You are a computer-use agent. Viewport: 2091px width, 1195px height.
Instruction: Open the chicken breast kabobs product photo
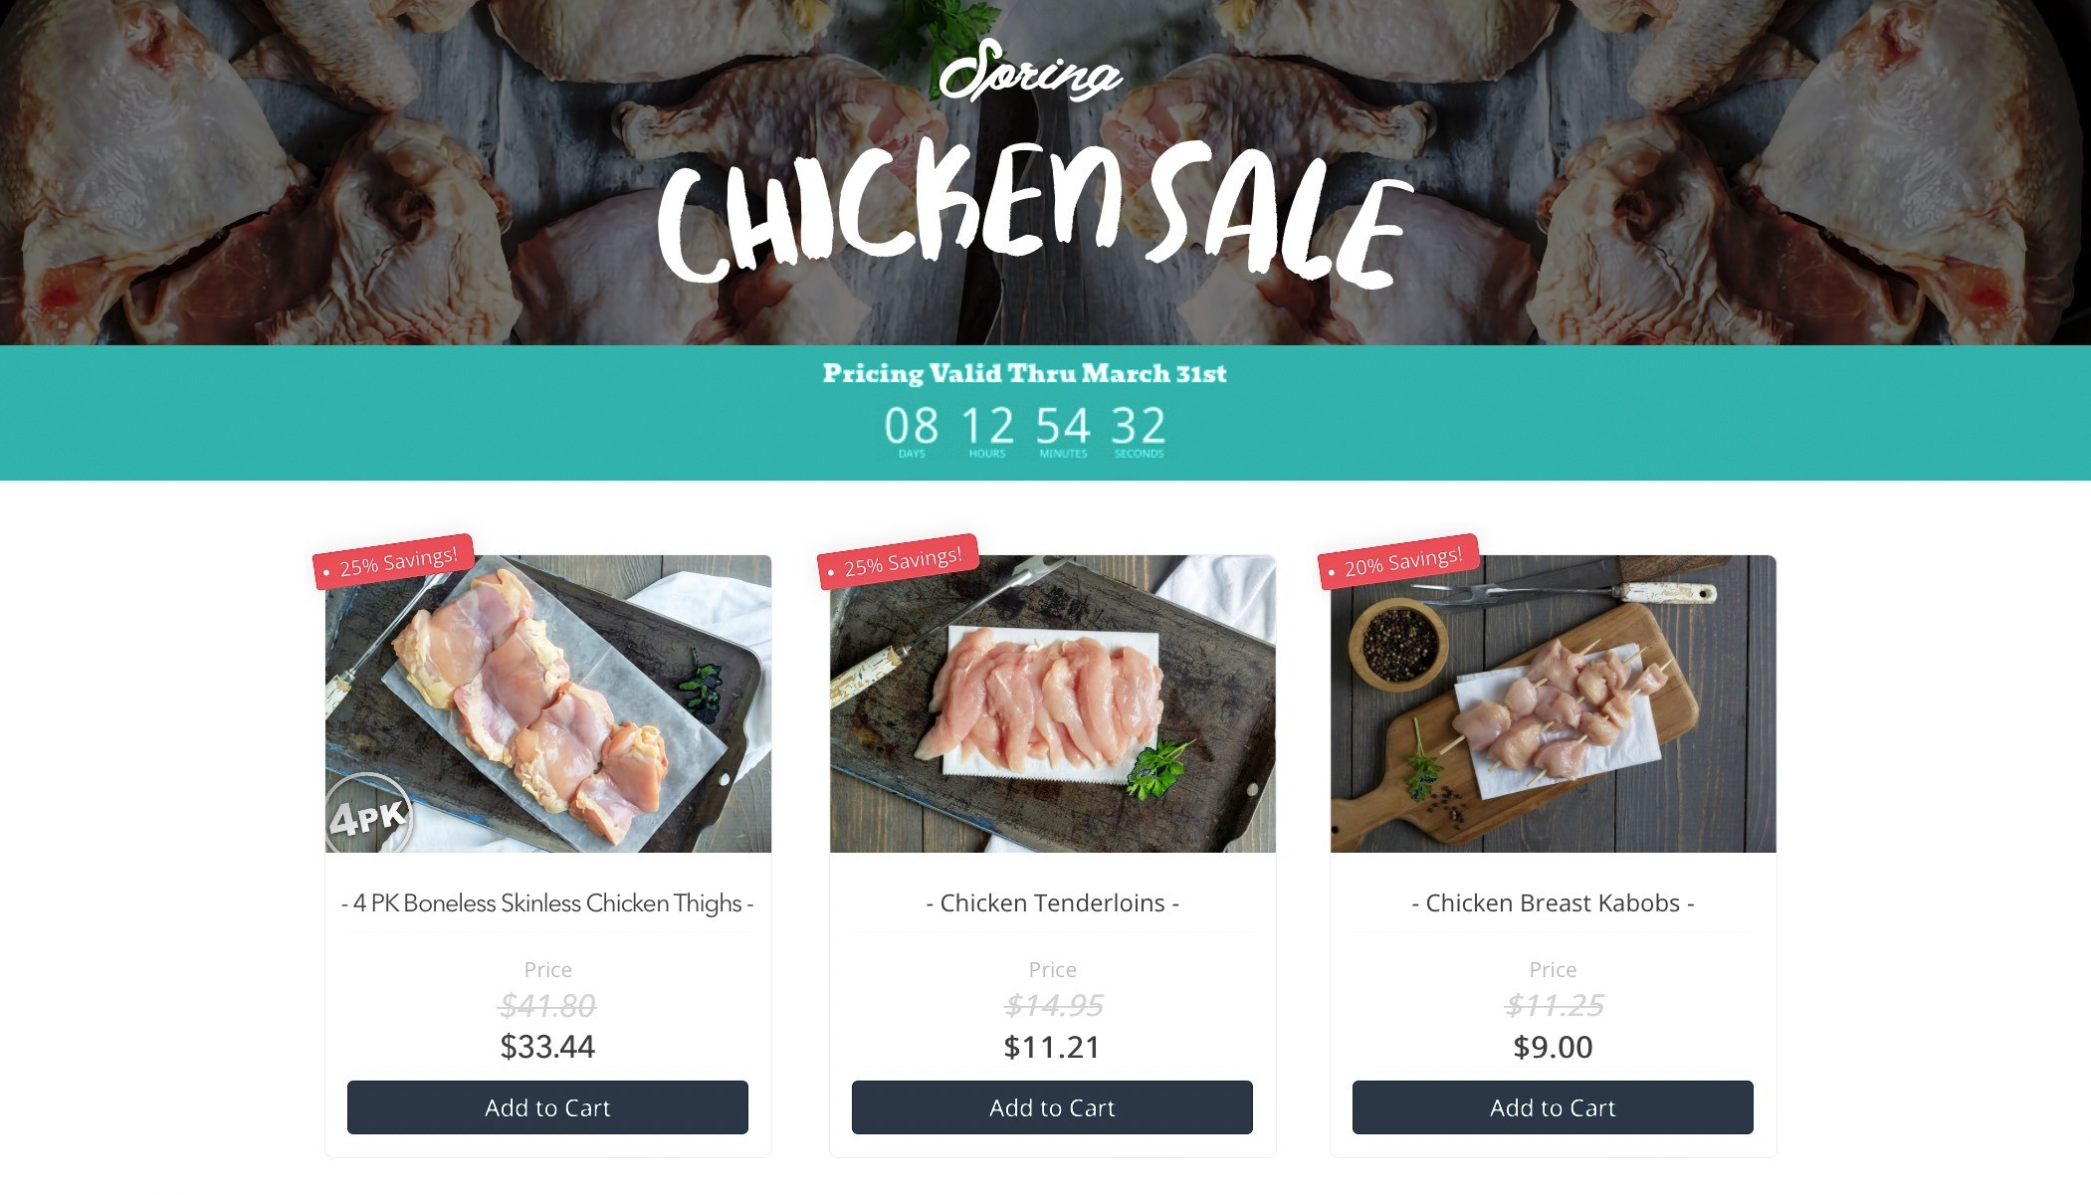coord(1554,703)
